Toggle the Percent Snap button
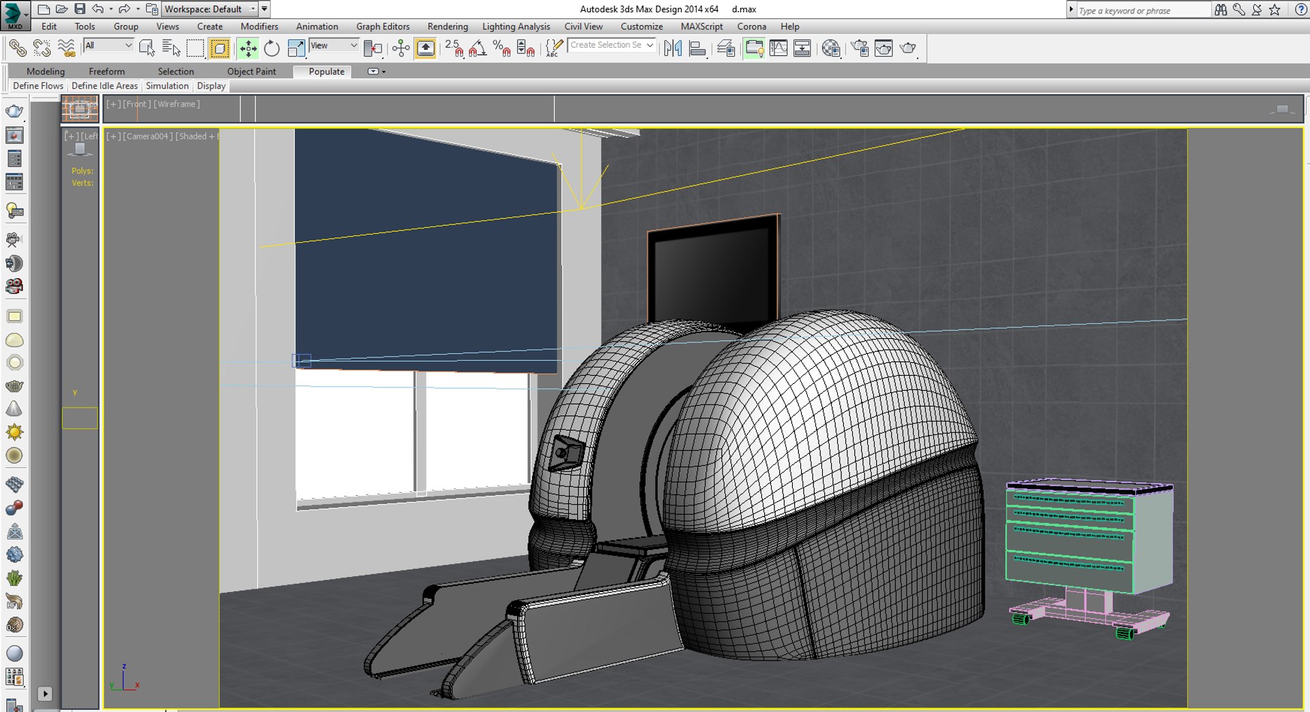 [x=501, y=48]
